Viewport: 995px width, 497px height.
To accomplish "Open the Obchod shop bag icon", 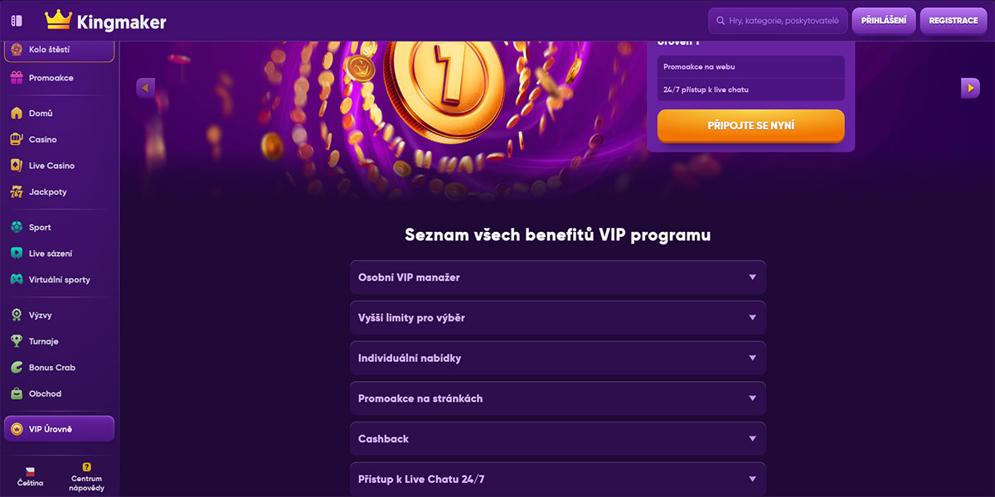I will [x=17, y=394].
